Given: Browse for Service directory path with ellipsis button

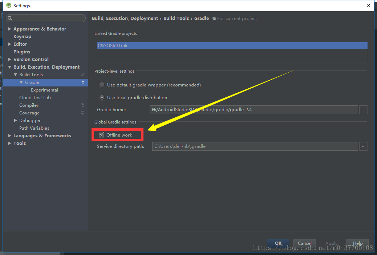Looking at the screenshot, I should (364, 146).
